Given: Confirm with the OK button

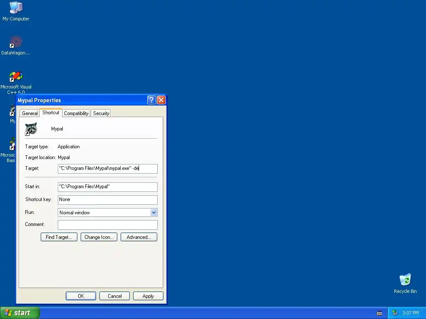Looking at the screenshot, I should click(x=81, y=296).
